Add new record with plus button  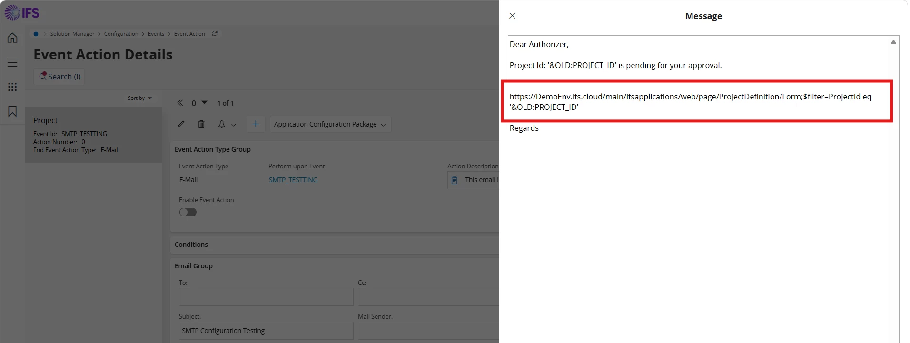(x=256, y=124)
